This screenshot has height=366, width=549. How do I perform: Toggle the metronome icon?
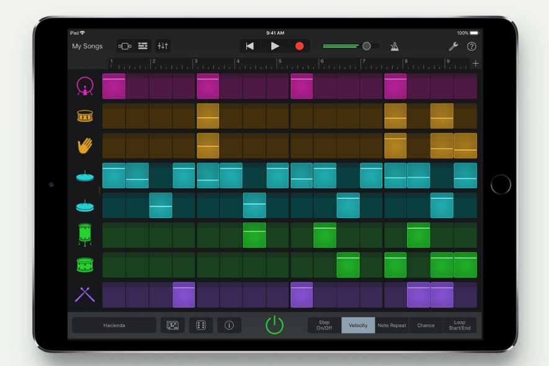[x=395, y=46]
